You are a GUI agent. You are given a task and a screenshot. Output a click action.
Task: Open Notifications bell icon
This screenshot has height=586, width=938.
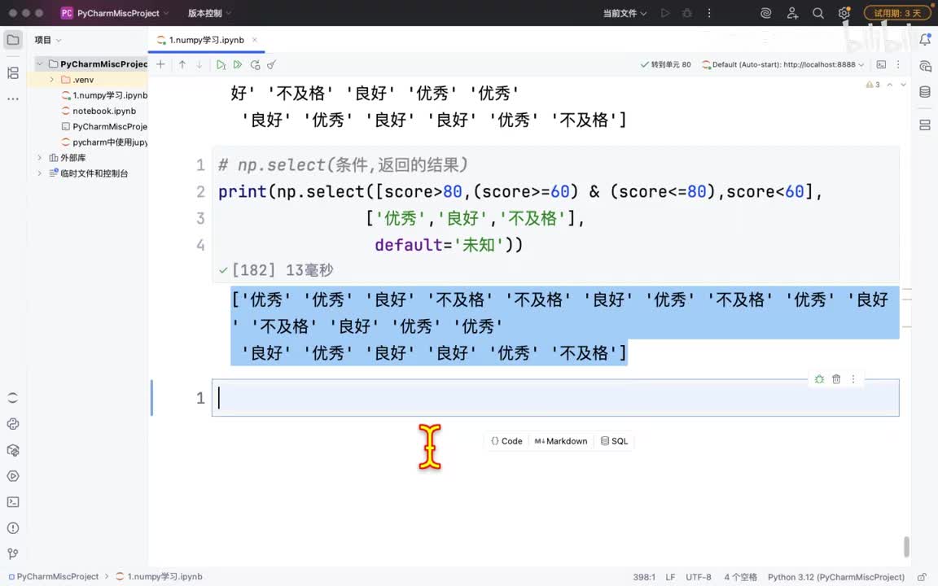925,40
